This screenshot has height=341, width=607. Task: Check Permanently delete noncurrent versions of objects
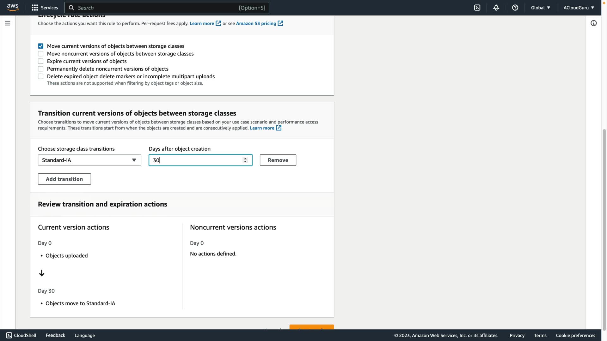point(41,69)
